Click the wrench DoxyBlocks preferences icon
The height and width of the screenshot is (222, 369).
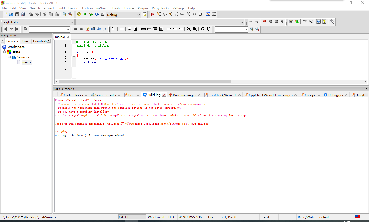[x=332, y=22]
